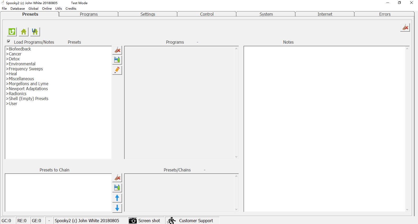Click the Screen shot button
Viewport: 418px width, 224px height.
coord(144,221)
